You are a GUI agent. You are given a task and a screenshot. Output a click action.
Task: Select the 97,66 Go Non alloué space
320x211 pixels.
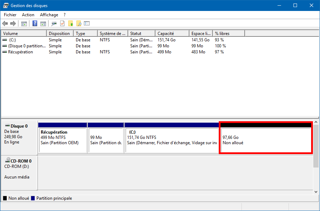(x=266, y=138)
